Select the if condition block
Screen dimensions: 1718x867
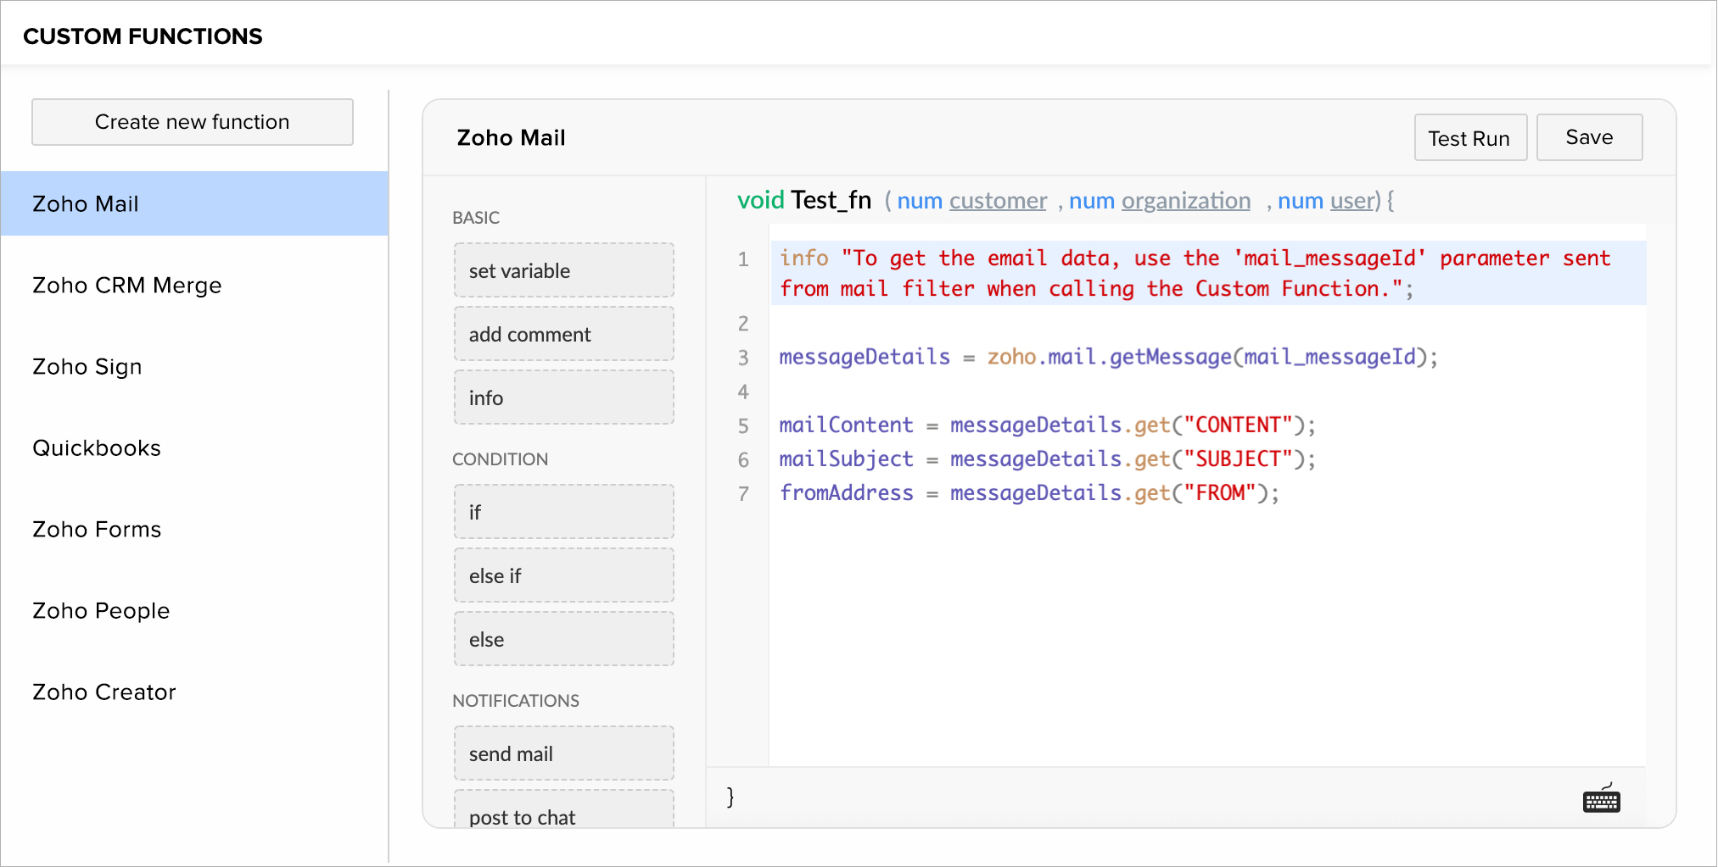tap(564, 512)
